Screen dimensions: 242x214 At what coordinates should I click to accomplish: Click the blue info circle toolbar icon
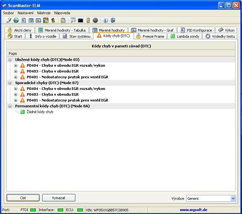[x=105, y=20]
